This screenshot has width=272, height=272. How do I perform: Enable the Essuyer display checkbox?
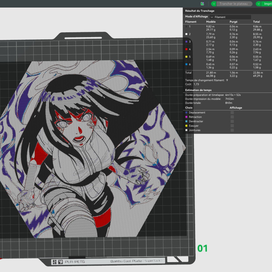pyautogui.click(x=232, y=125)
